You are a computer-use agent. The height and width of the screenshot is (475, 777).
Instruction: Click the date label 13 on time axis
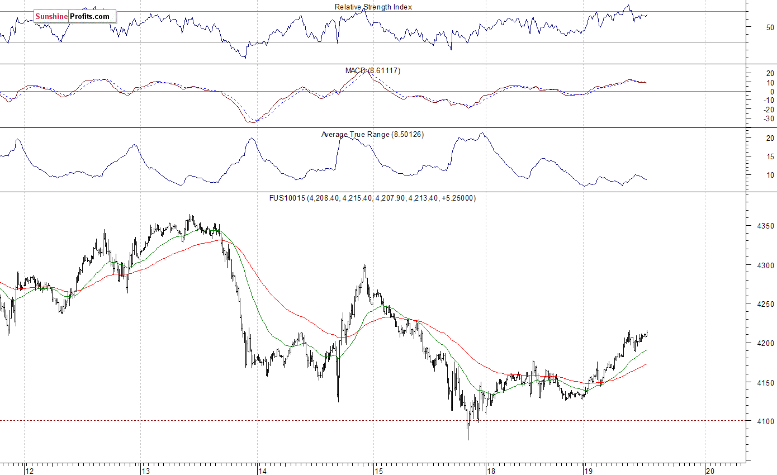[146, 471]
